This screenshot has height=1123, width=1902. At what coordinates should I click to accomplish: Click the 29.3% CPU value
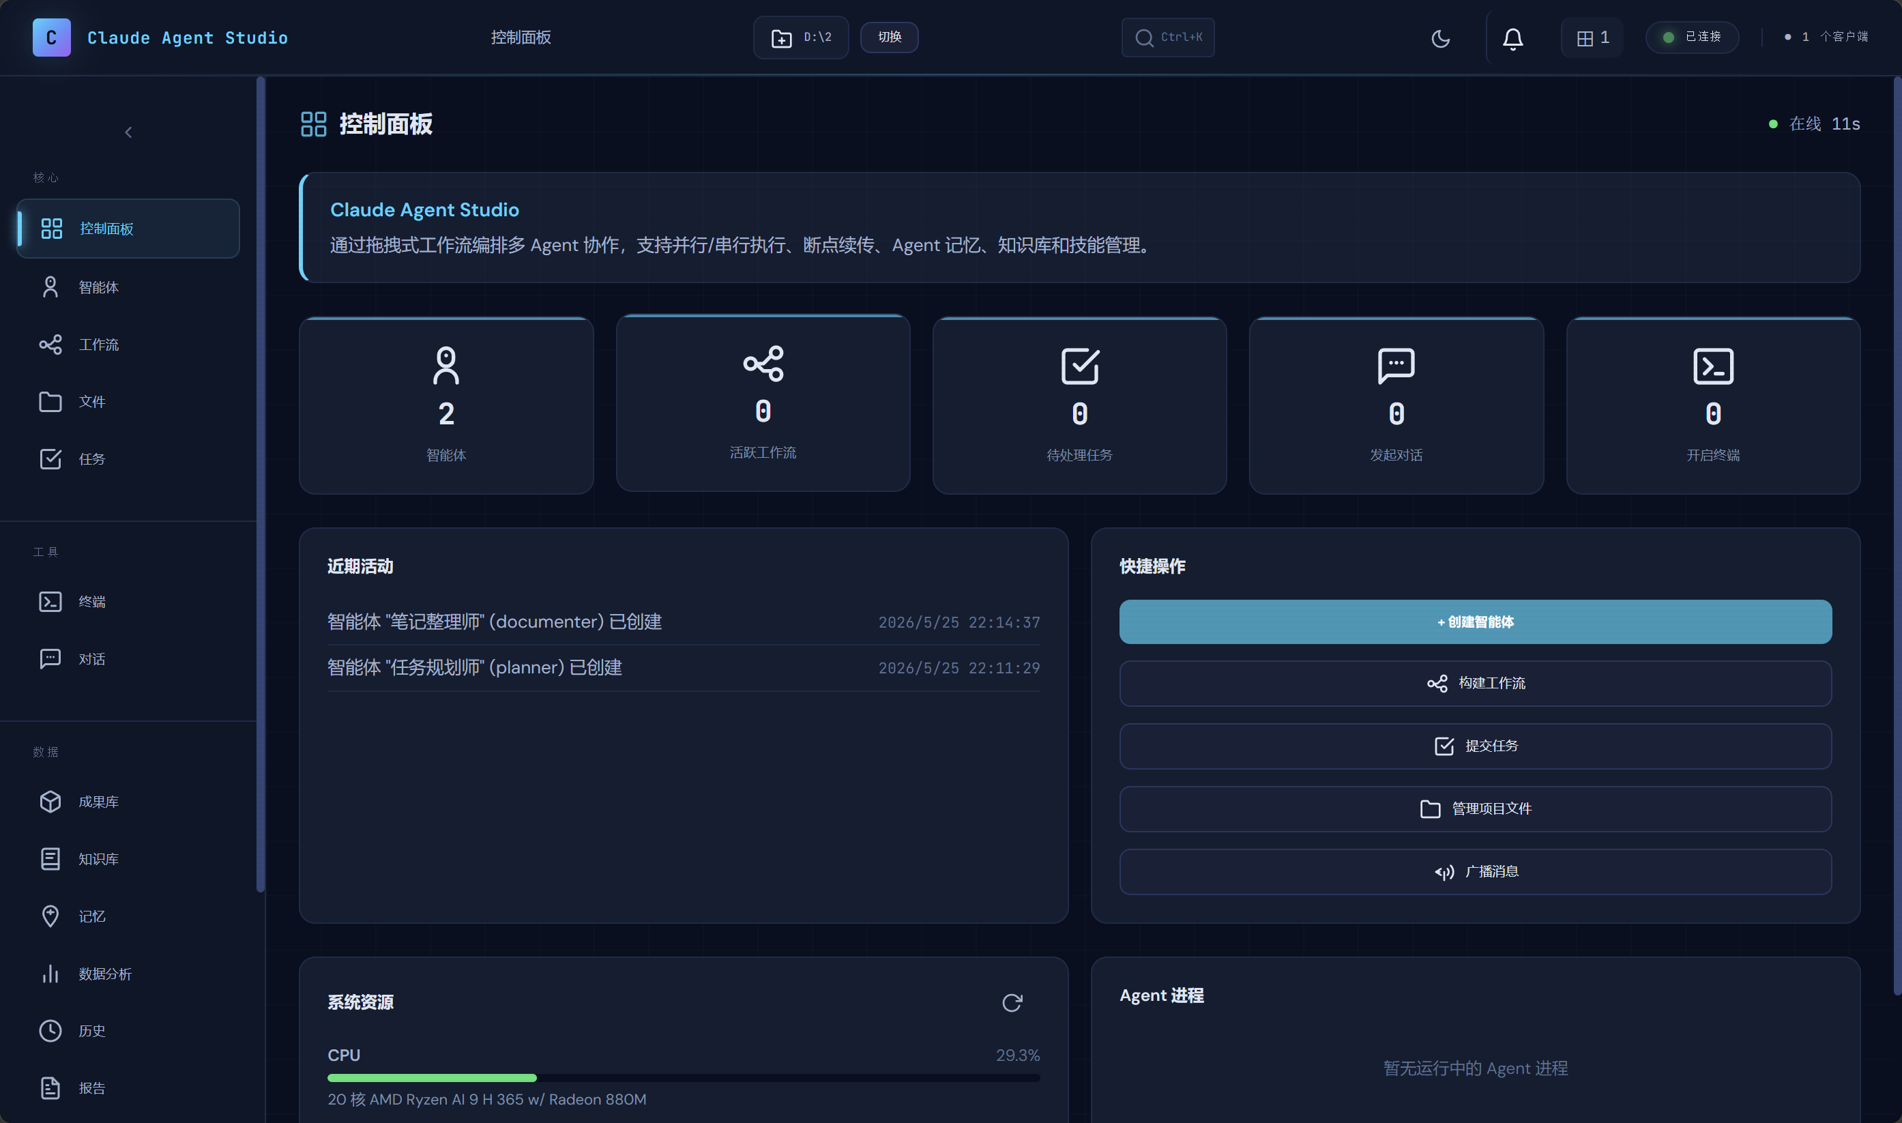click(x=1018, y=1055)
